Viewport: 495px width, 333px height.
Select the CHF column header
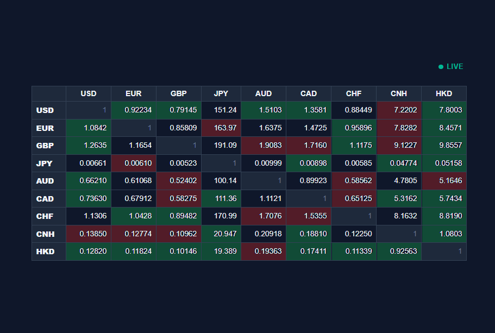(x=354, y=94)
